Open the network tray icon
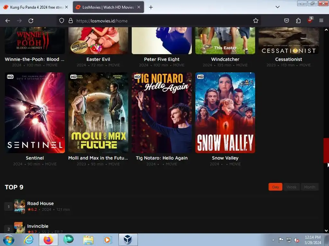 click(289, 240)
